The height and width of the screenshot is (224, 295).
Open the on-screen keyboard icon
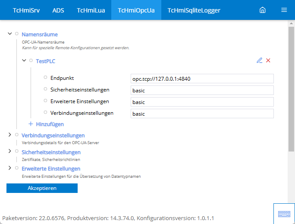(284, 214)
